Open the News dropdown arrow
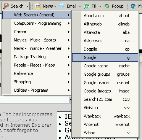142x140 pixels. point(55,6)
